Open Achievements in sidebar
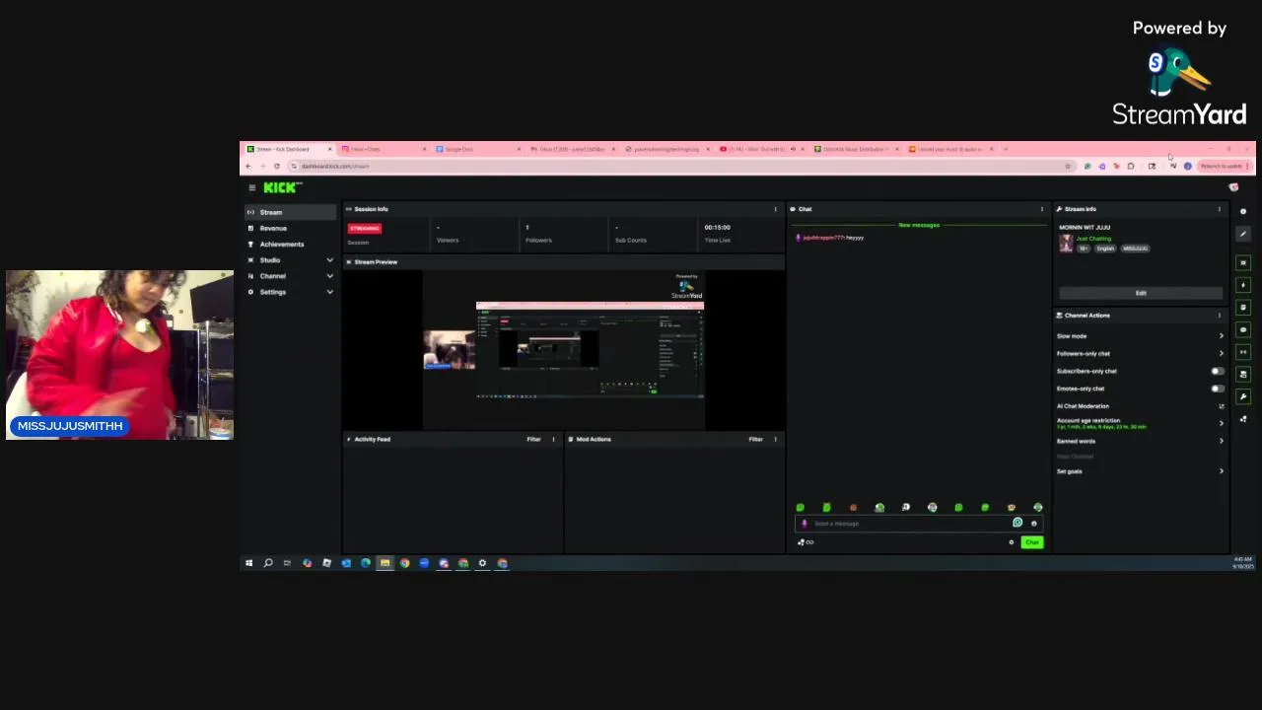This screenshot has height=710, width=1262. click(x=290, y=244)
